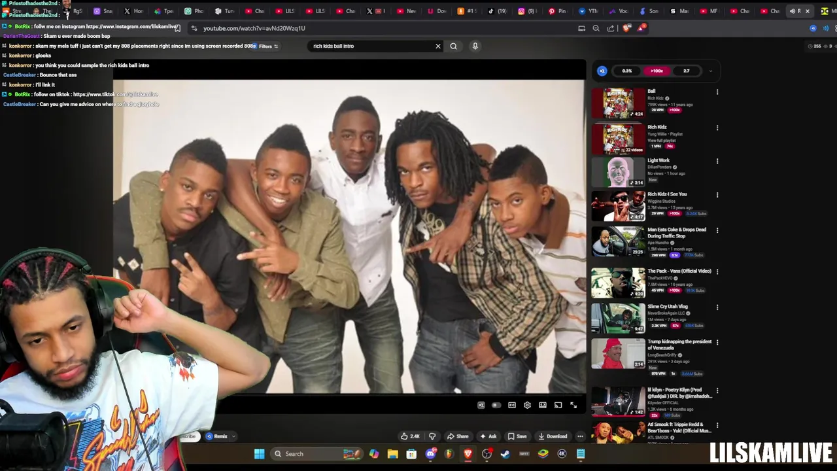Edit the 'rich kids ball intro' search field
This screenshot has height=471, width=837.
click(373, 46)
